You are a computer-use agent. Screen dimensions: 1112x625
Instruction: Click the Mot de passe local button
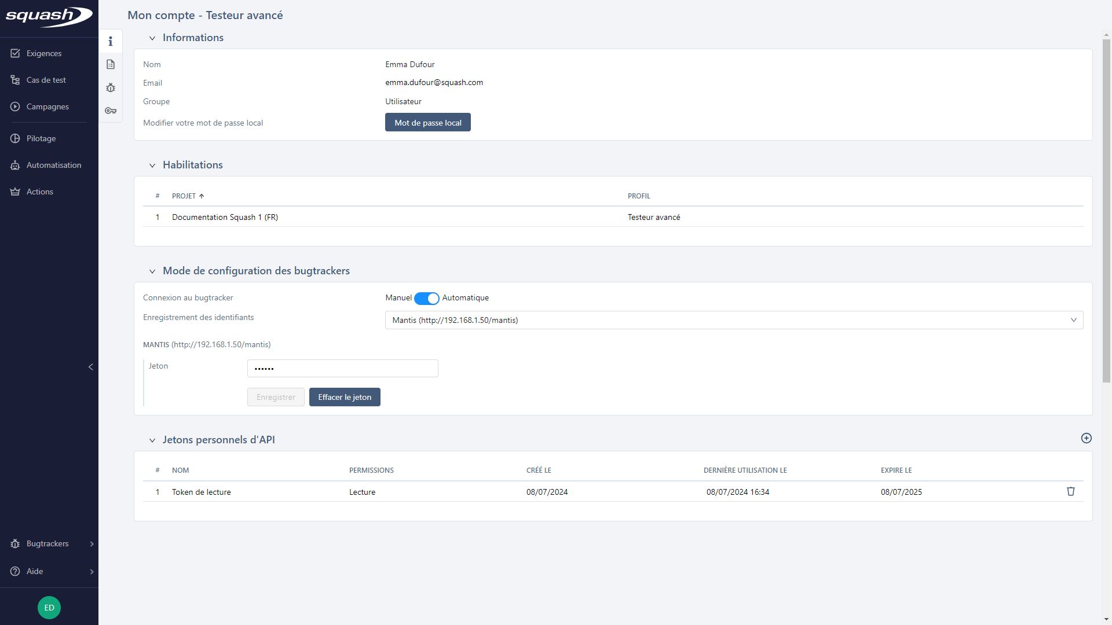[x=427, y=123]
